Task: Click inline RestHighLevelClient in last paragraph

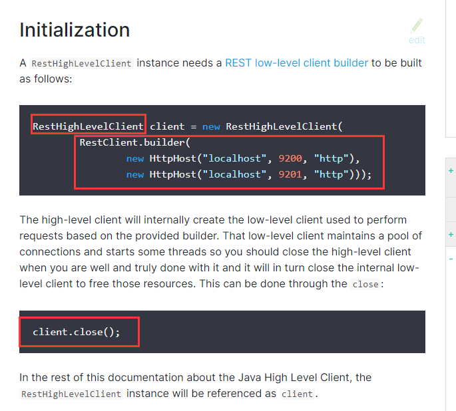Action: (x=71, y=394)
